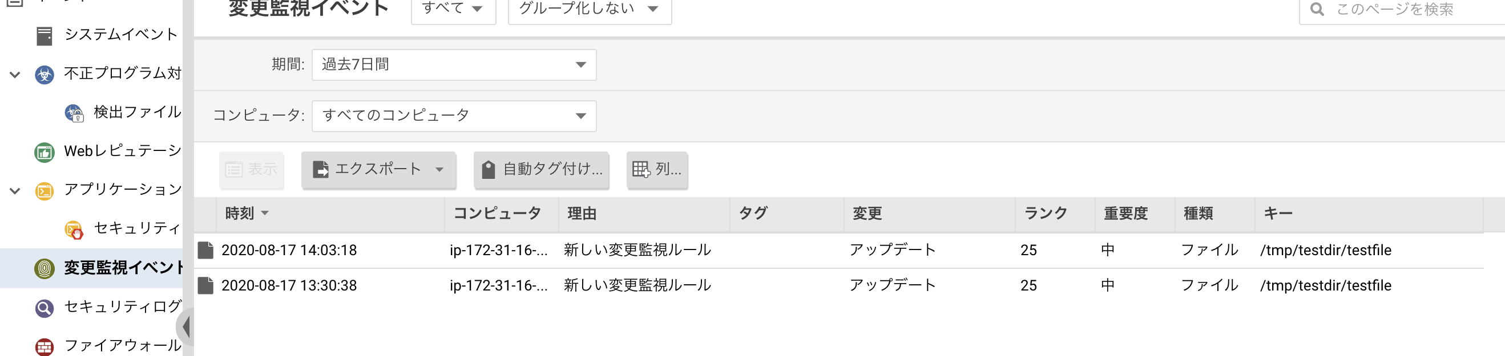Image resolution: width=1505 pixels, height=356 pixels.
Task: Click the エクスポート button
Action: [x=378, y=170]
